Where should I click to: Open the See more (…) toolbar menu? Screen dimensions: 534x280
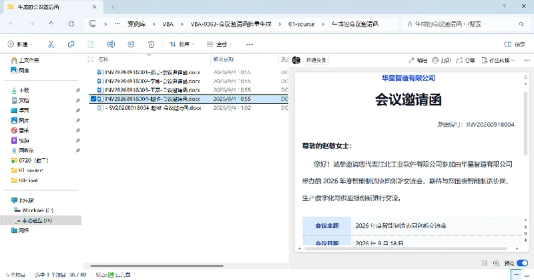click(x=249, y=44)
